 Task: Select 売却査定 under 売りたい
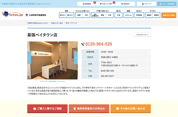coord(139,15)
